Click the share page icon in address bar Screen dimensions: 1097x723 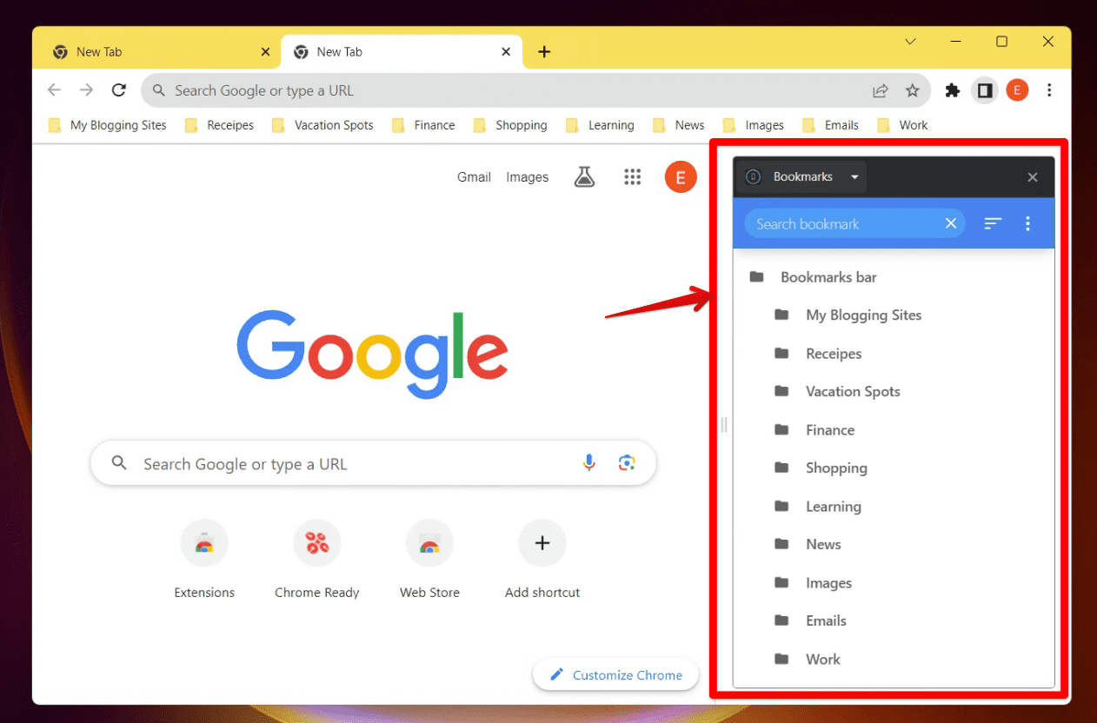point(881,90)
